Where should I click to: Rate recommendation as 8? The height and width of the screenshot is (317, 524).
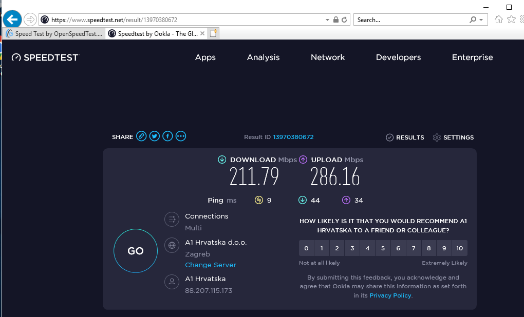pyautogui.click(x=429, y=248)
